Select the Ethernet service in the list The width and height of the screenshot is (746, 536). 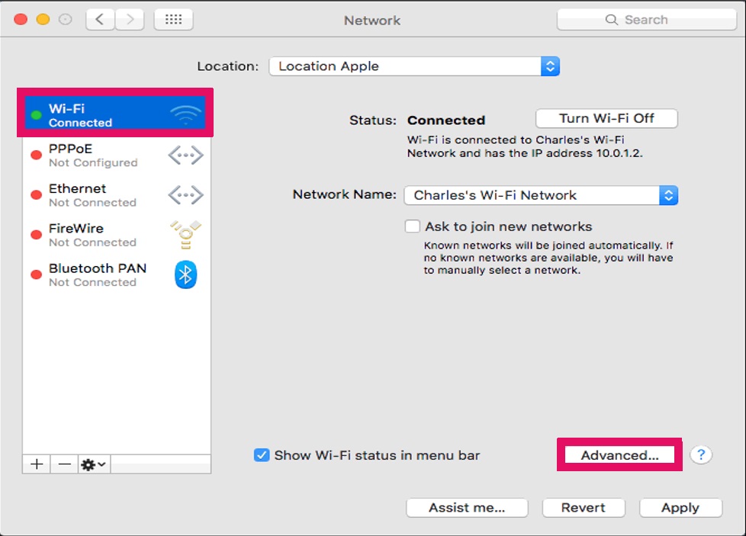(117, 195)
